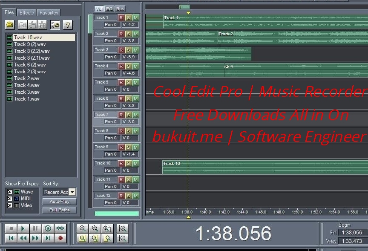Click the Open File folder icon

click(10, 25)
